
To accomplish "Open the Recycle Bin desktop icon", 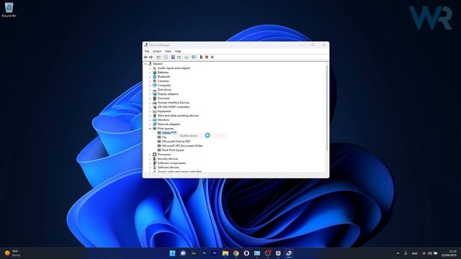I will point(9,9).
